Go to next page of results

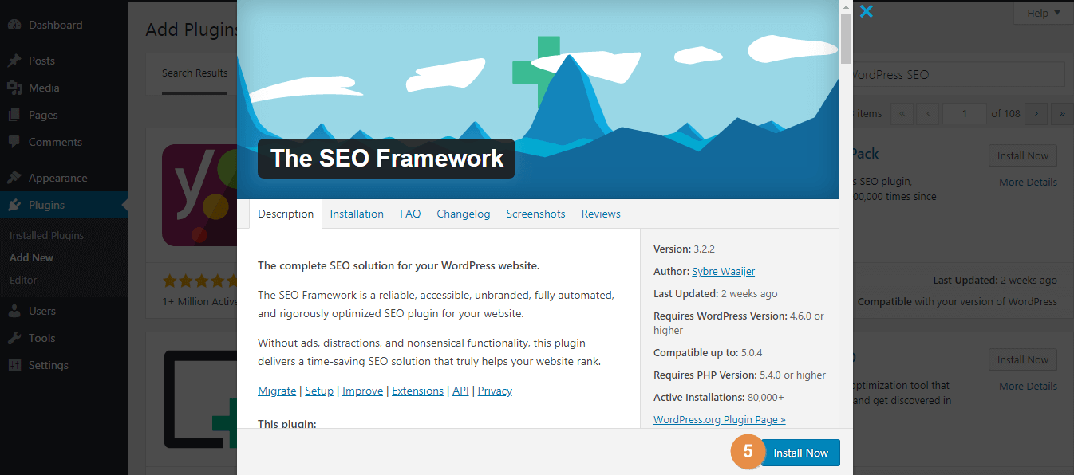1036,113
